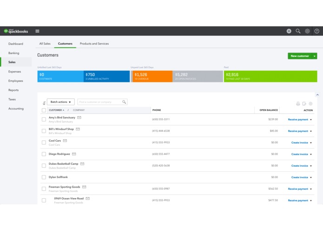The image size is (323, 230).
Task: Filter by the dark blue $750 Unbilled bar
Action: pos(107,76)
